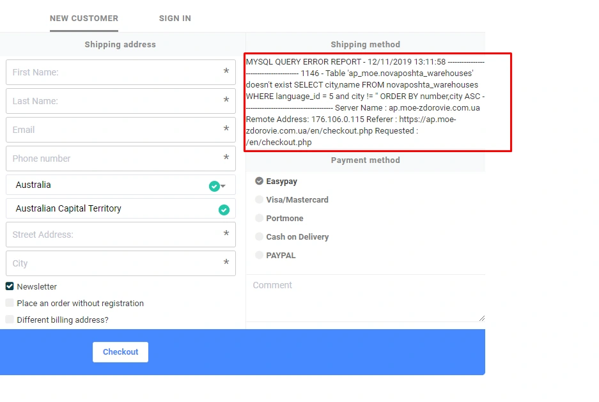Click the resize handle of Comment box
599x402 pixels.
pyautogui.click(x=481, y=318)
